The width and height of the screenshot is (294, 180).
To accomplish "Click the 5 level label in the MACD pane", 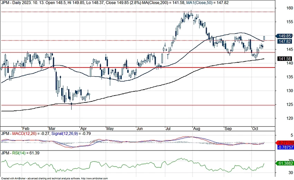I will click(x=292, y=135).
